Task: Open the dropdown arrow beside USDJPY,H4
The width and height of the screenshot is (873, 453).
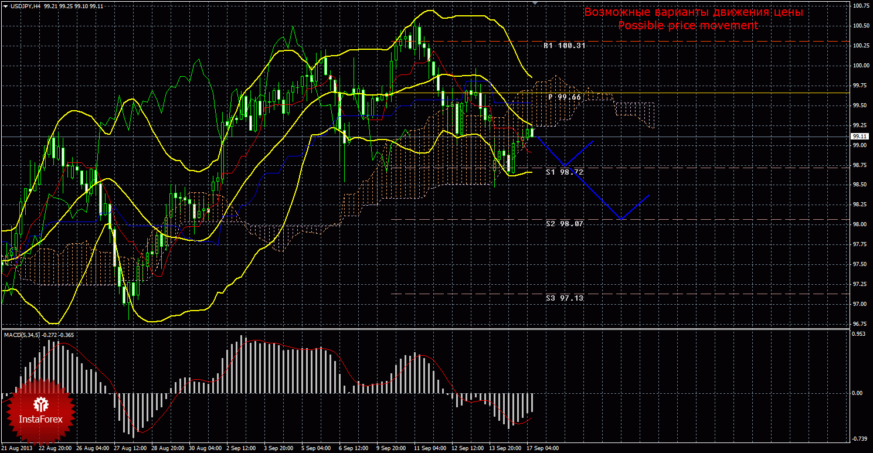Action: coord(6,6)
